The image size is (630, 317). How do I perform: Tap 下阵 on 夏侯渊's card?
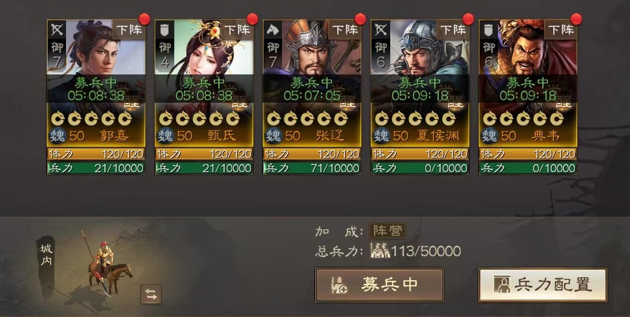(453, 30)
